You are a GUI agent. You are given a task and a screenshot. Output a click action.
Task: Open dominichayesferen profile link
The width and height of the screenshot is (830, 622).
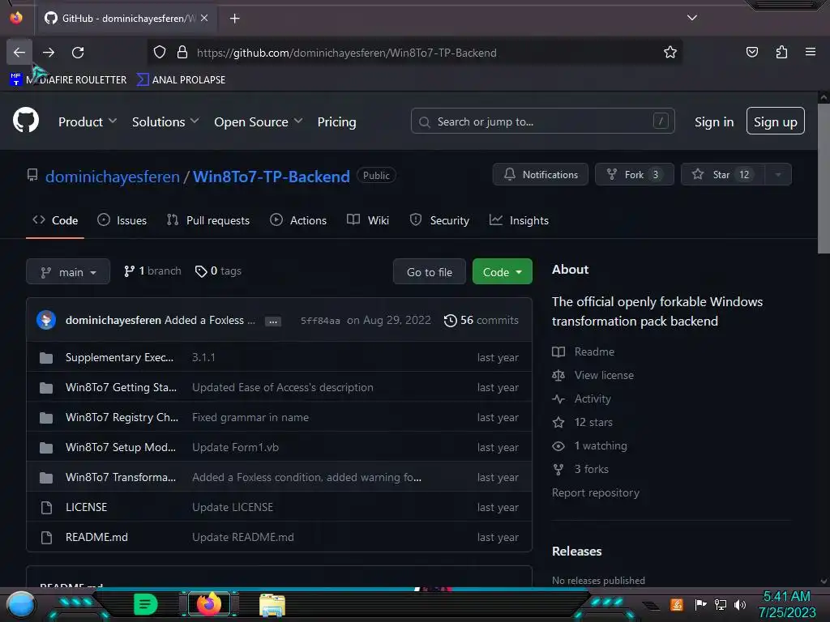pos(112,177)
